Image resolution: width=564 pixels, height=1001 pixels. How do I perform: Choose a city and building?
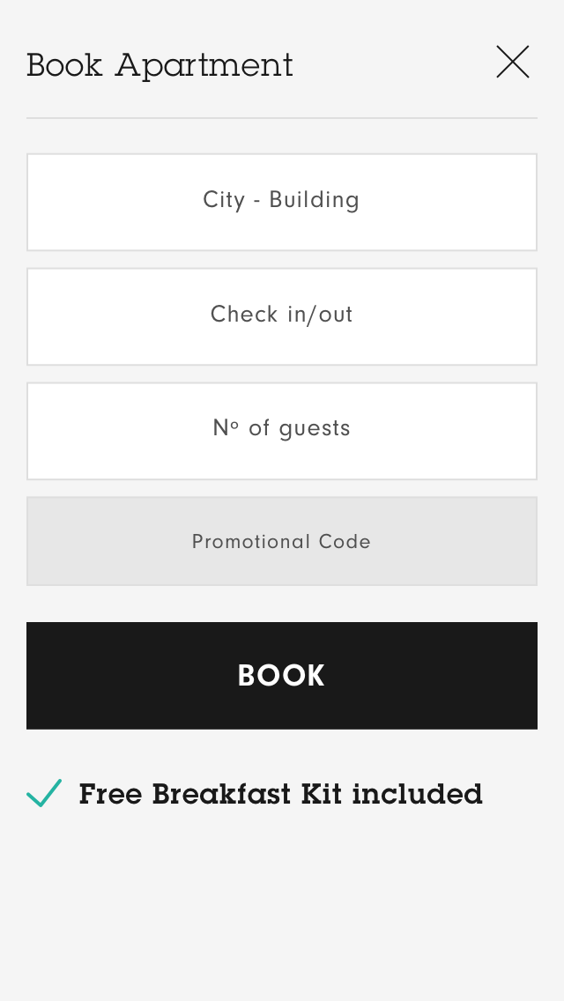tap(282, 202)
